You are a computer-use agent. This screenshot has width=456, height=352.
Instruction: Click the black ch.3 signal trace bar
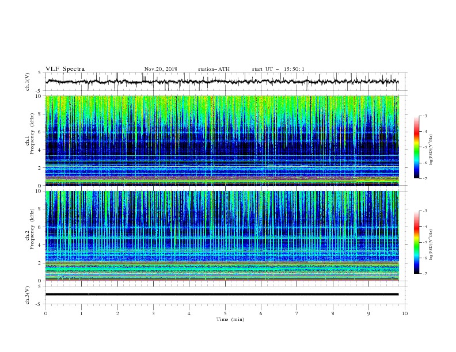point(222,294)
